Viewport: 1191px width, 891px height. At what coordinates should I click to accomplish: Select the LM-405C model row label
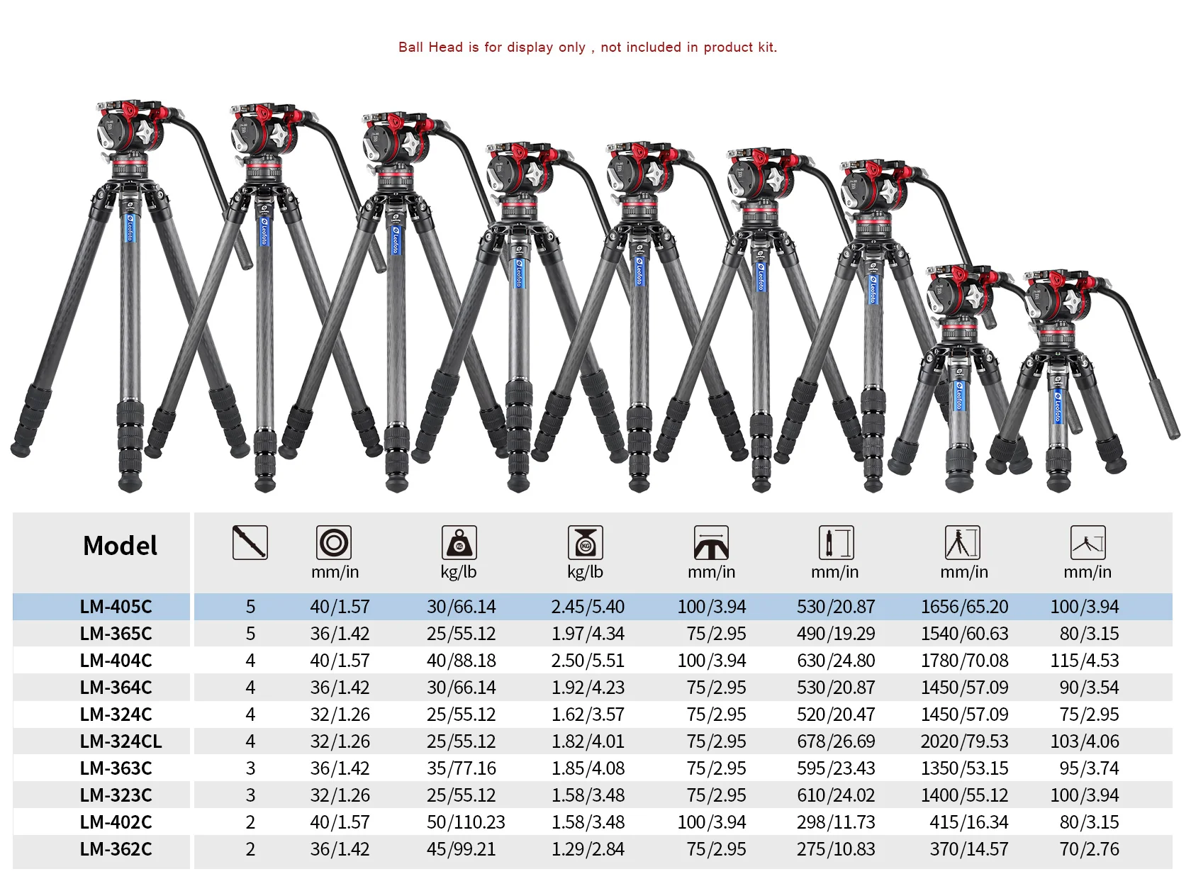click(116, 607)
